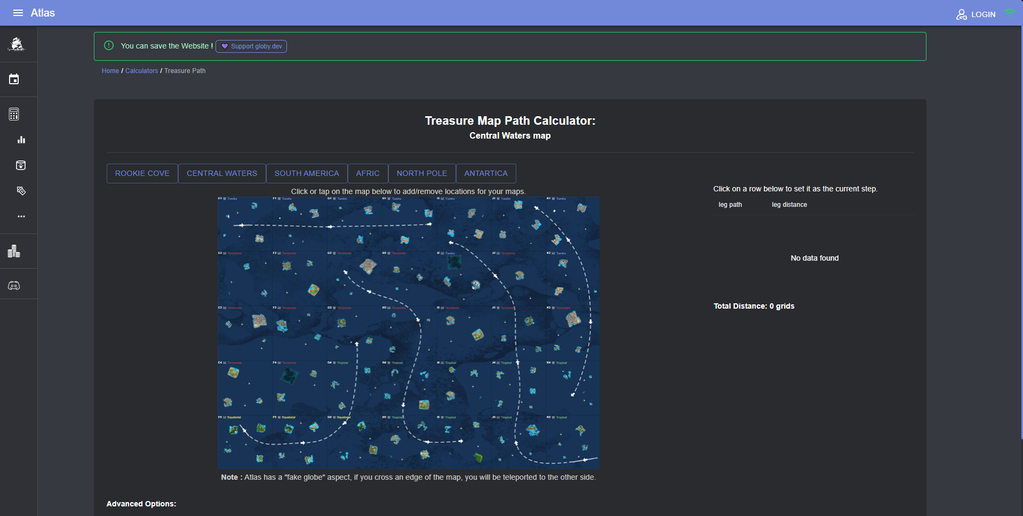Open the Discord icon in sidebar
Screen dimensions: 1023x516
coord(14,286)
